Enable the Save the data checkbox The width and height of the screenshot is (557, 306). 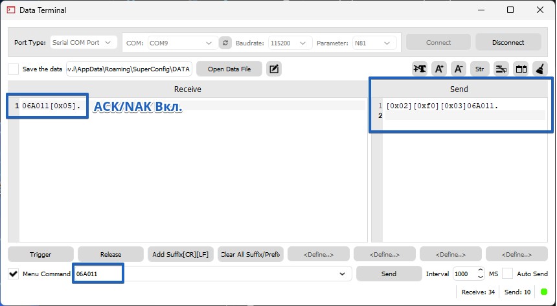(x=14, y=69)
